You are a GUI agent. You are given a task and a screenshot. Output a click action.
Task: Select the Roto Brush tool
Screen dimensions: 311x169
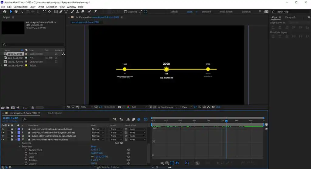(90, 12)
